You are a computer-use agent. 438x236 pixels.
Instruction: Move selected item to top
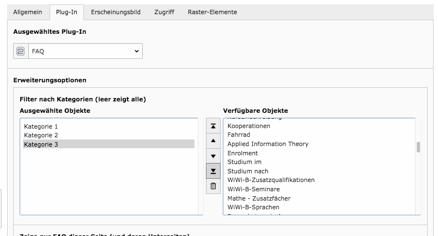pos(213,126)
